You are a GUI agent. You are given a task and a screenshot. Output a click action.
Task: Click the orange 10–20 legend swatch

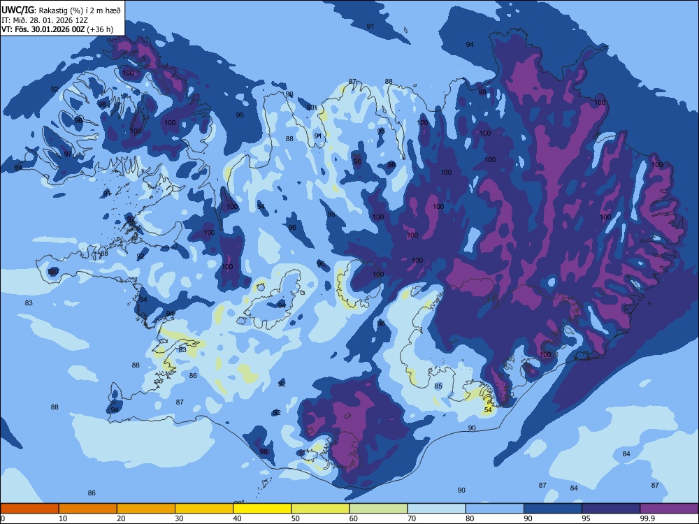click(88, 509)
